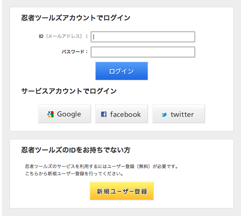Focus the ID mail address input field
Image resolution: width=241 pixels, height=216 pixels.
(143, 37)
